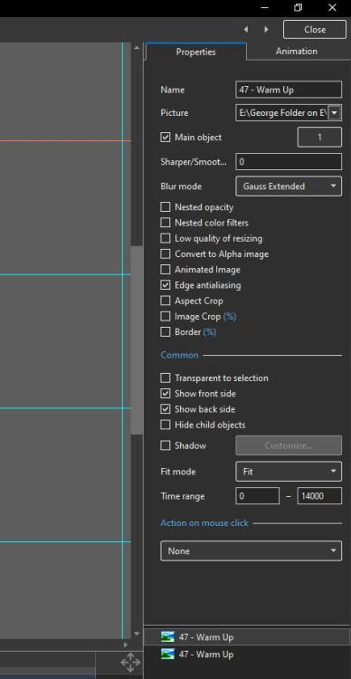Screen dimensions: 351x679
Task: Click the scroll up arrow on vertical scrollbar
Action: click(137, 47)
